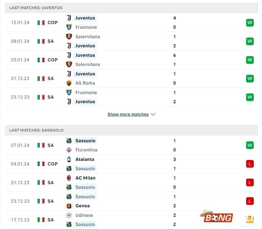262x229 pixels.
Task: Open the AC Milan logo icon
Action: click(69, 178)
